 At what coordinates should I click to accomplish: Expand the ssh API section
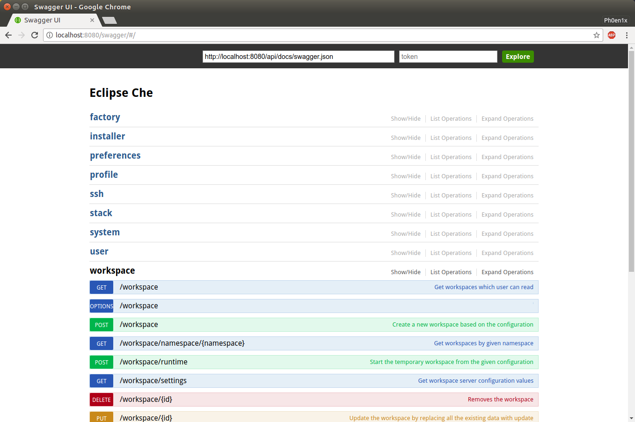point(97,194)
